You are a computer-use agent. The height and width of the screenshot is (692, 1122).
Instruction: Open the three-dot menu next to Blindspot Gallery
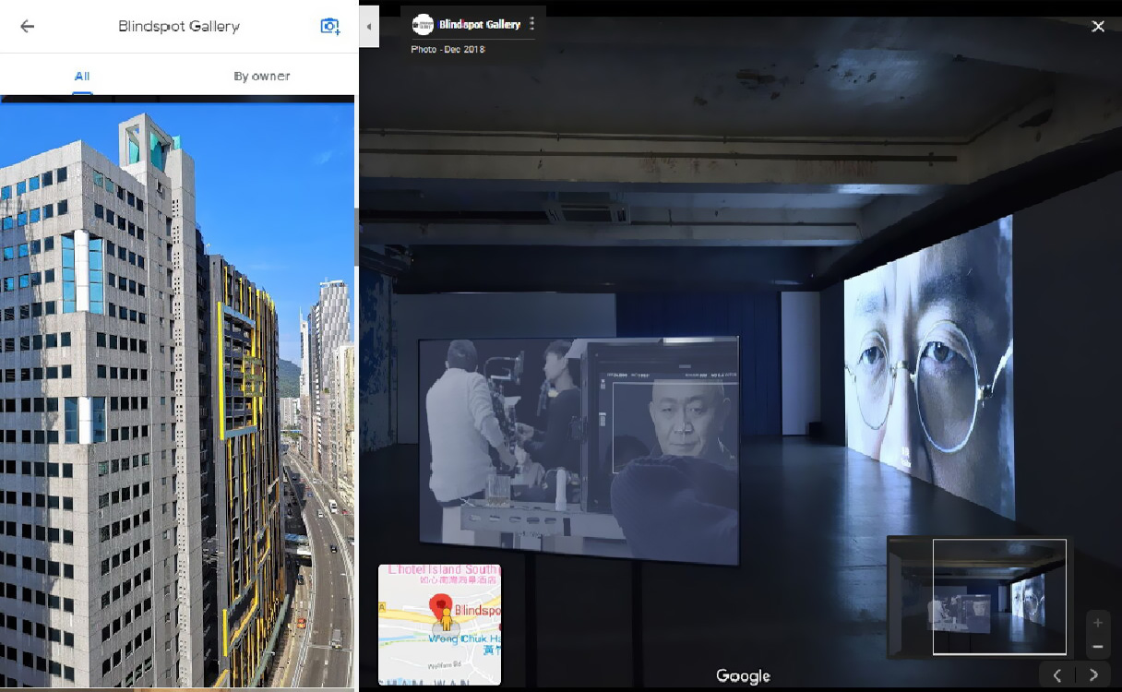pyautogui.click(x=531, y=24)
